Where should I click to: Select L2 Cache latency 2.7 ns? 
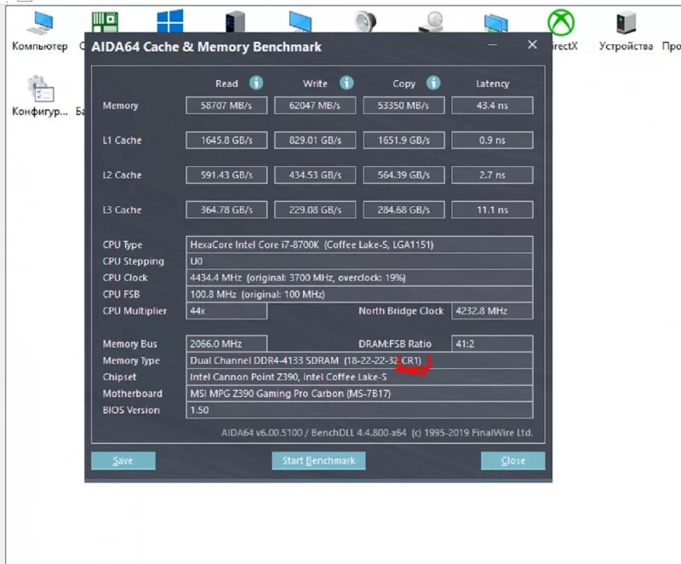click(492, 176)
